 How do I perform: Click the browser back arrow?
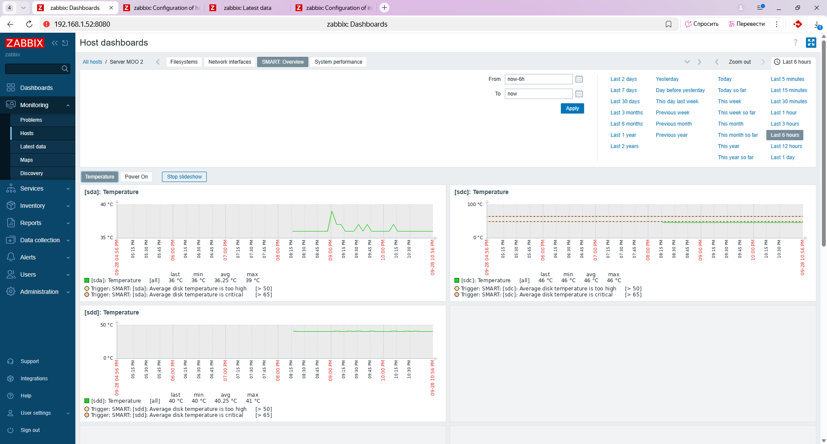pyautogui.click(x=10, y=24)
